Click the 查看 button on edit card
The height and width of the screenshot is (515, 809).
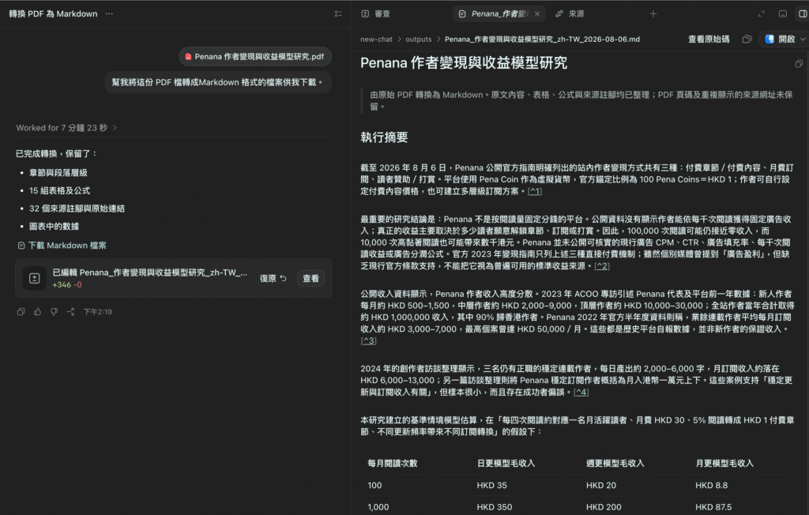310,279
